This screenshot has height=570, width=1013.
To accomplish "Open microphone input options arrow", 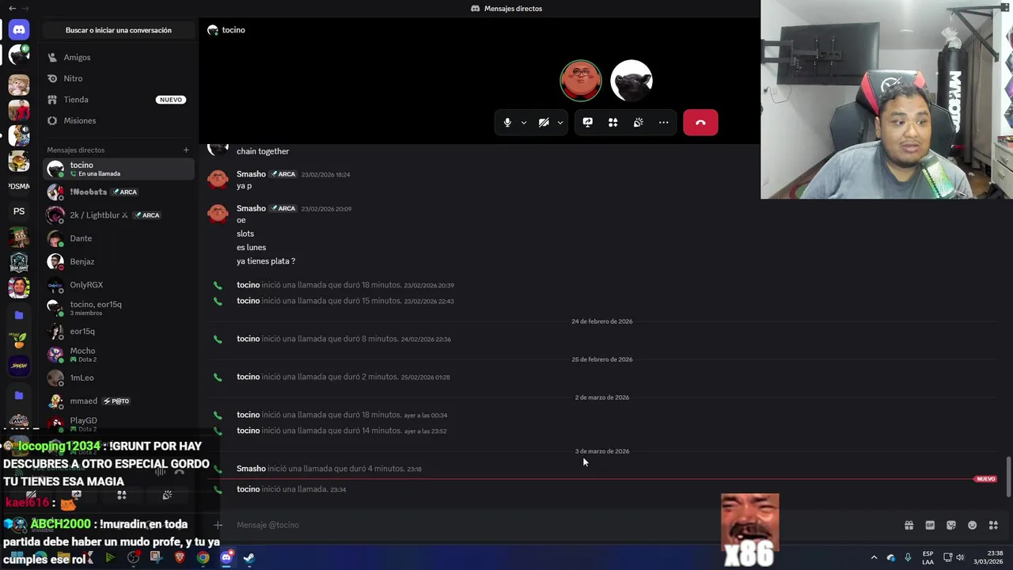I will coord(523,123).
